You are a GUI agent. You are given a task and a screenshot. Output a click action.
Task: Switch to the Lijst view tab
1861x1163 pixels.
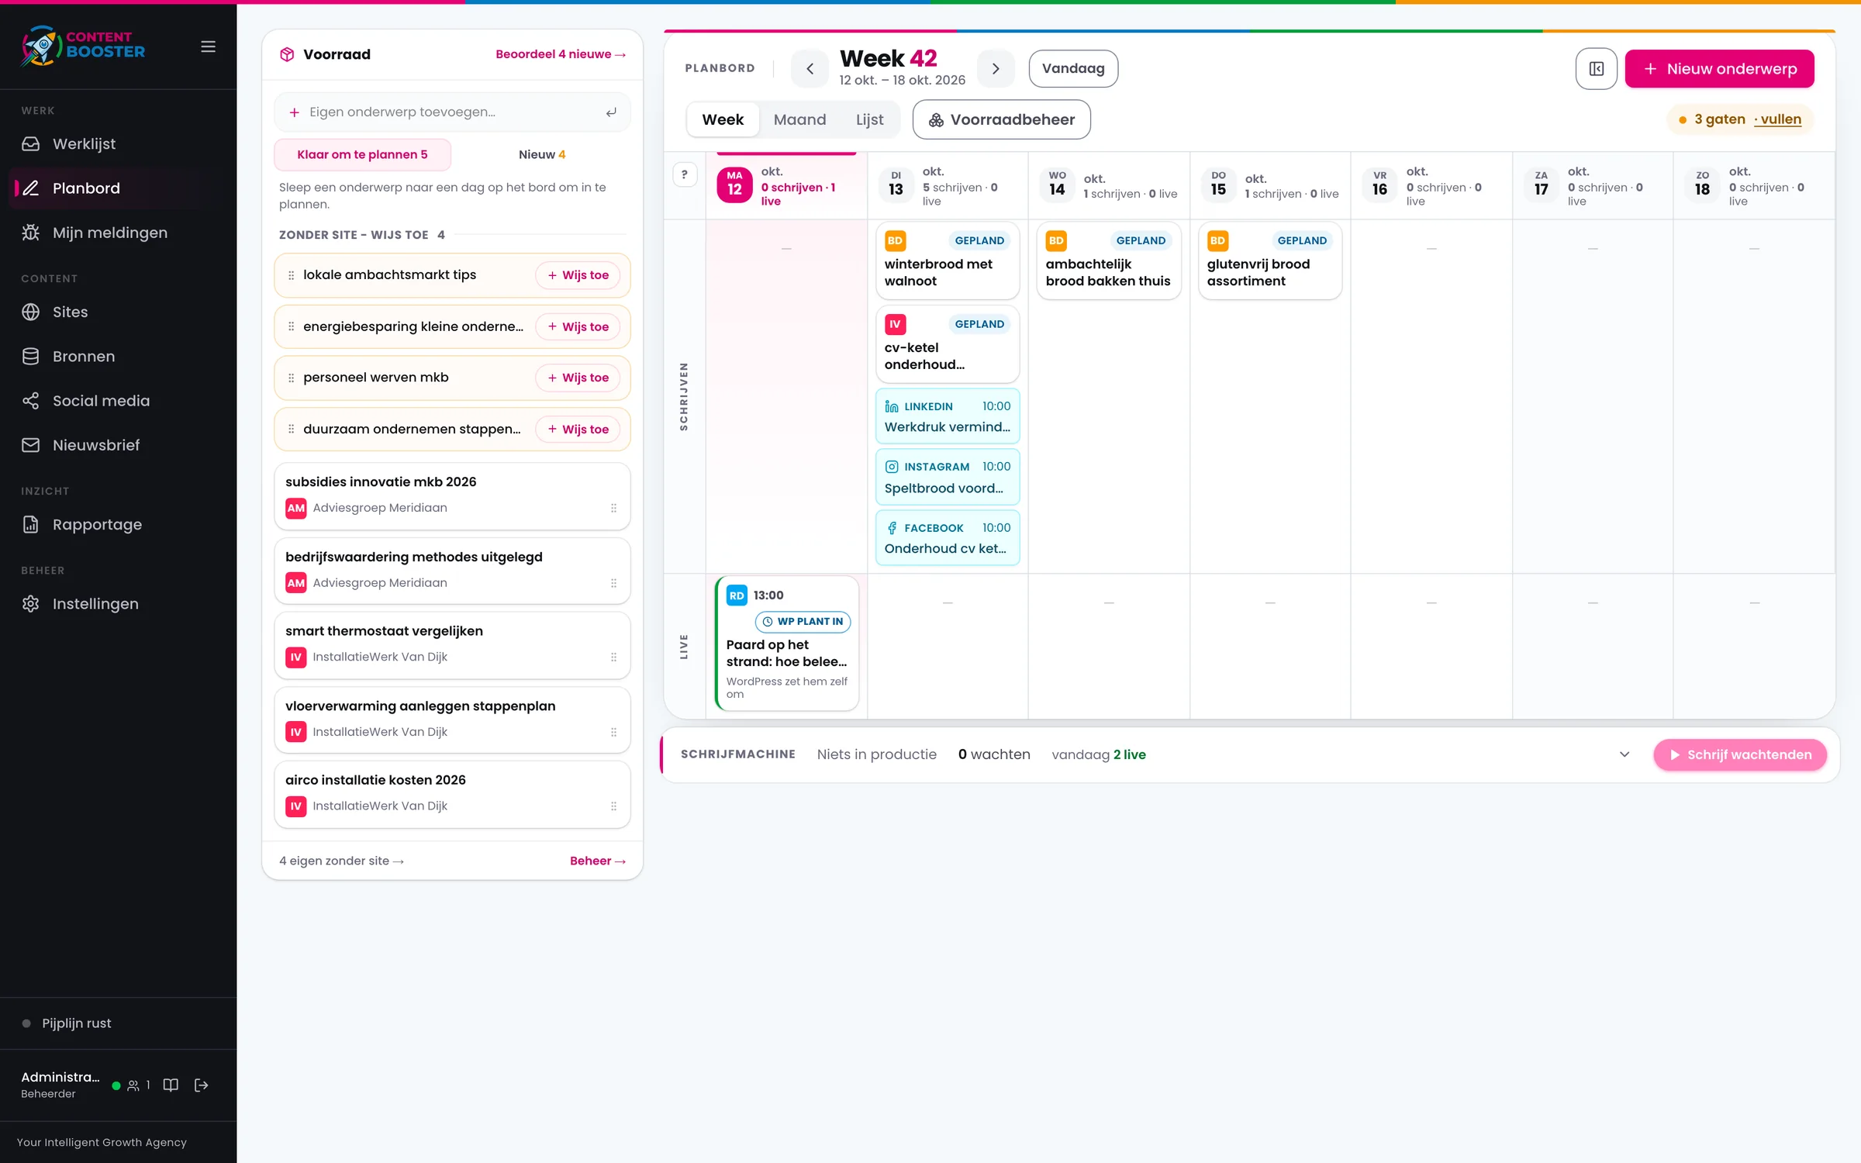(869, 119)
